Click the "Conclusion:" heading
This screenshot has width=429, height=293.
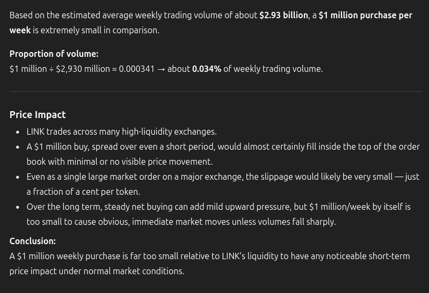[x=32, y=241]
